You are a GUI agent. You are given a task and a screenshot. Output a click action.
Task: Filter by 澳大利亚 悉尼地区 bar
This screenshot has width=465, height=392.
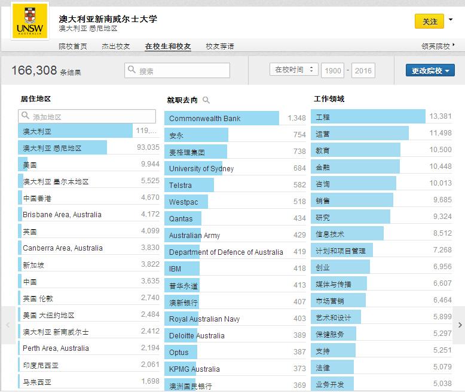(x=88, y=147)
